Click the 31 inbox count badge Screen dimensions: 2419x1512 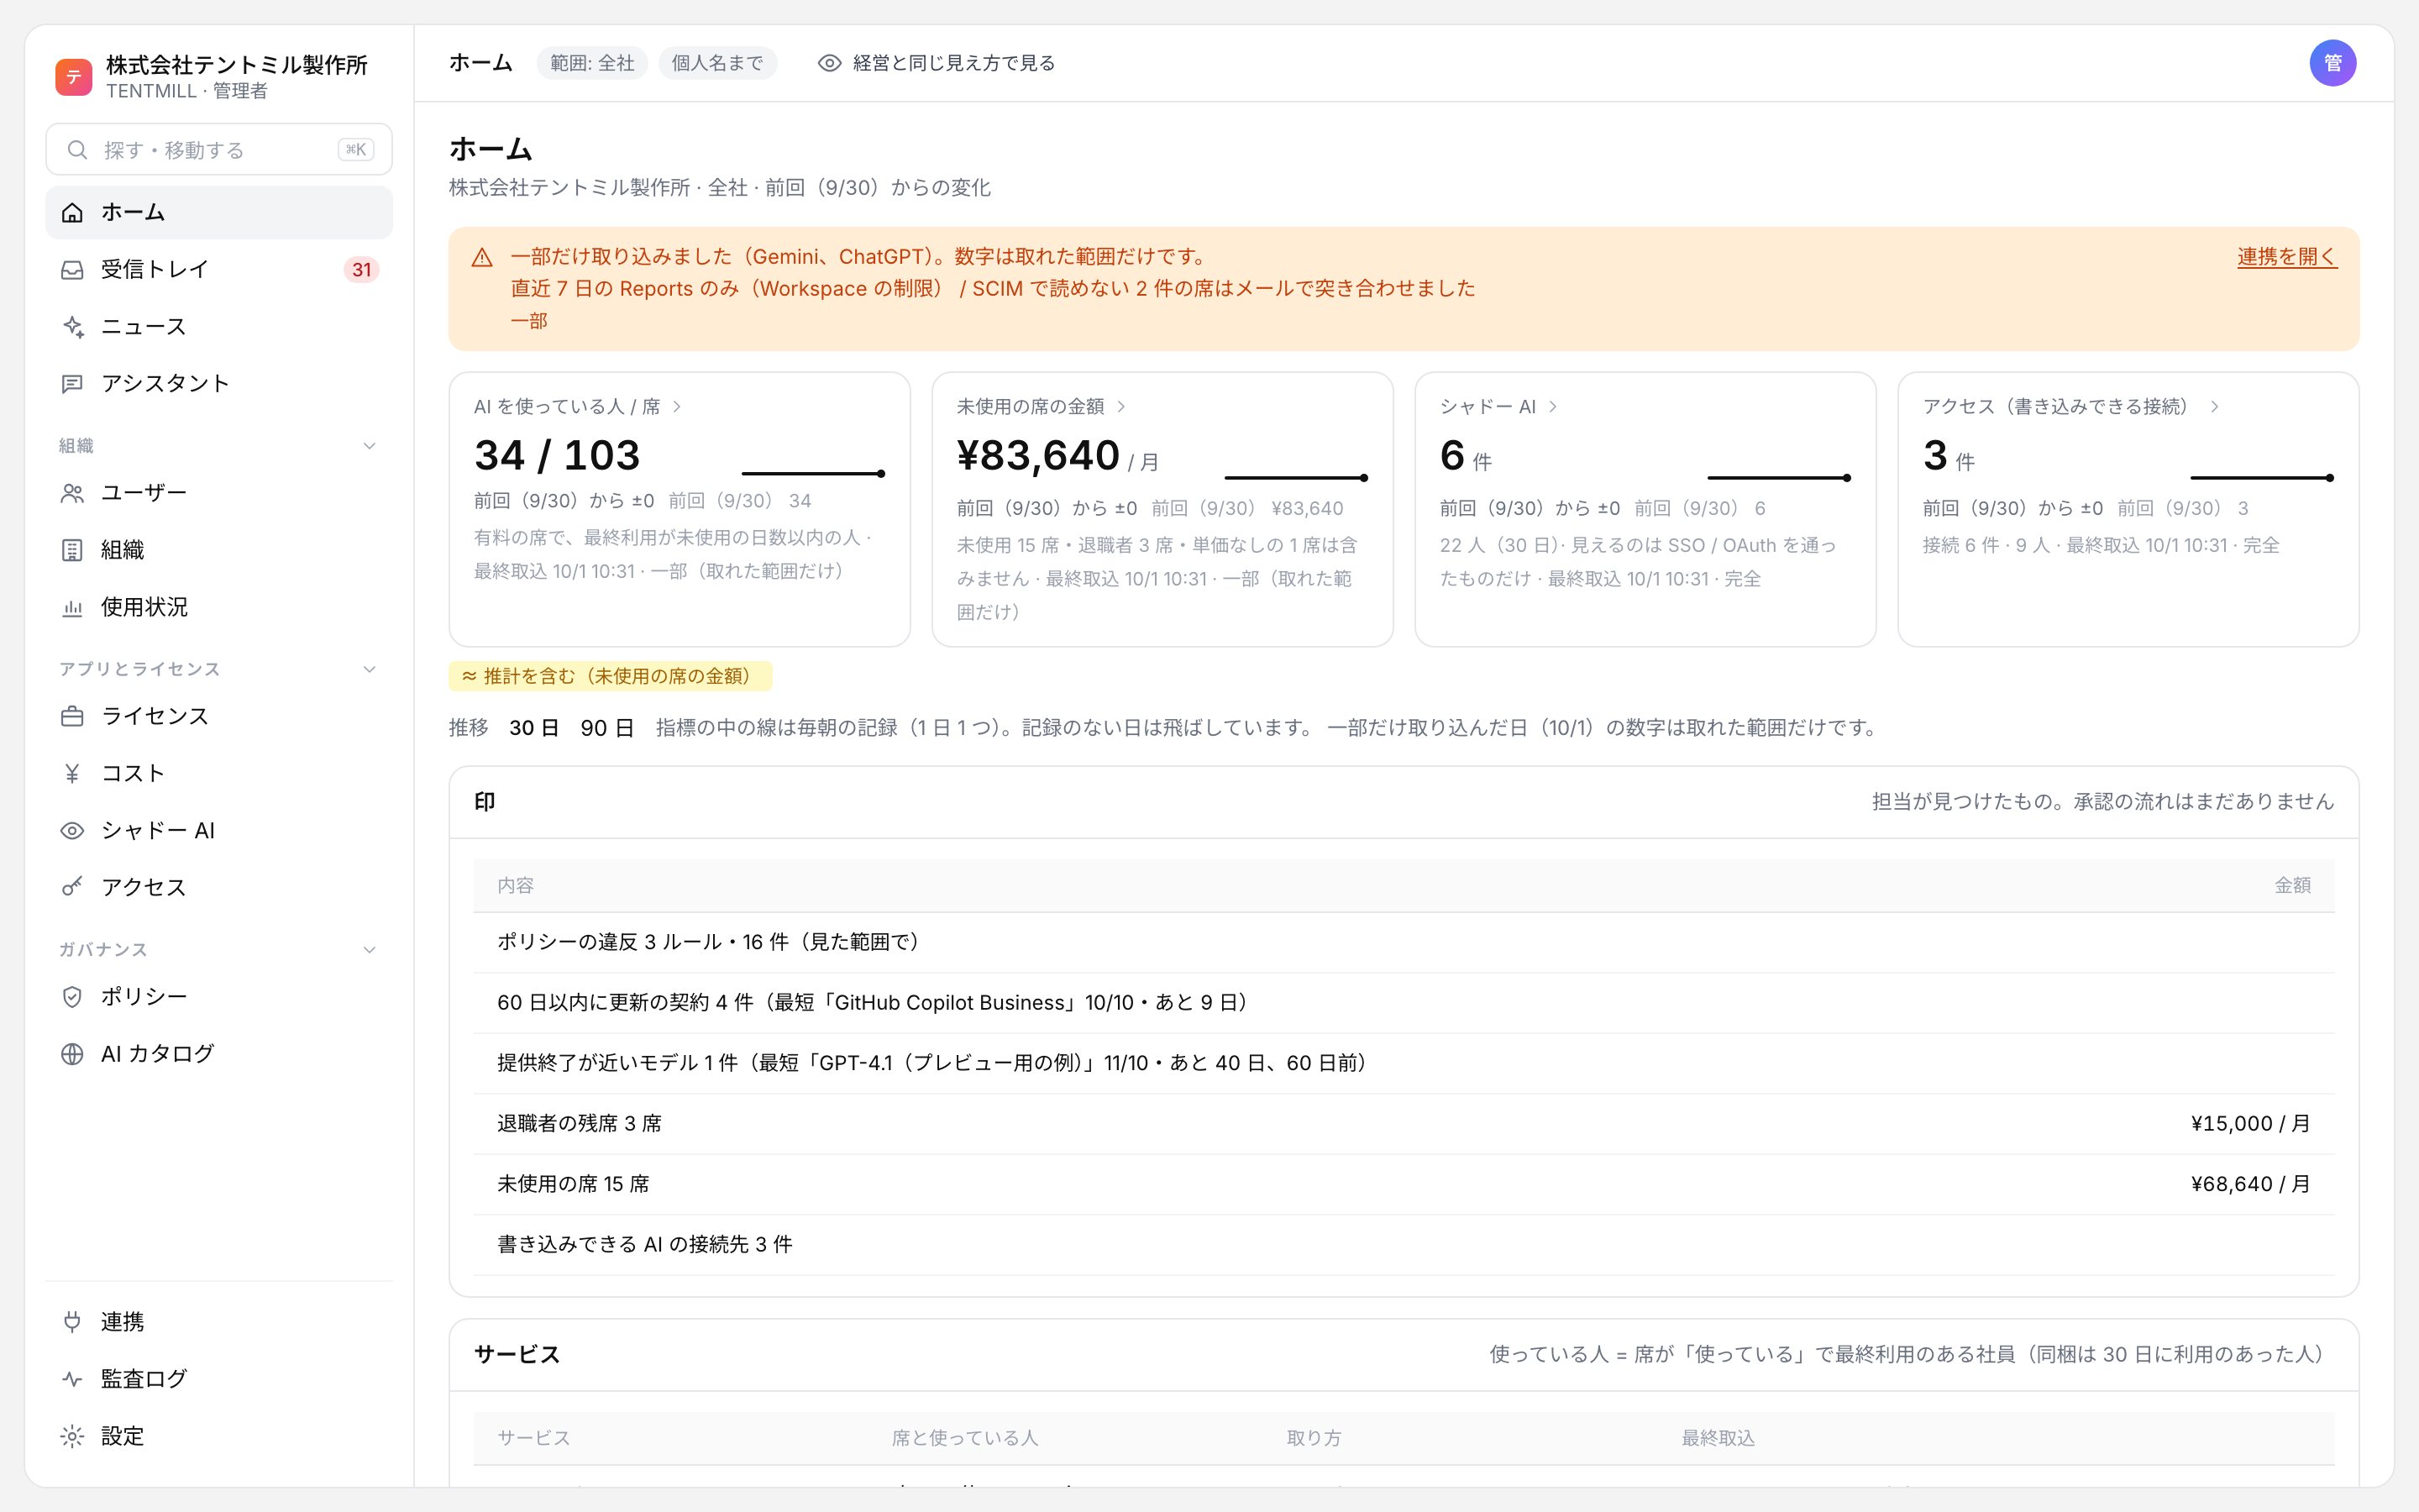click(361, 269)
